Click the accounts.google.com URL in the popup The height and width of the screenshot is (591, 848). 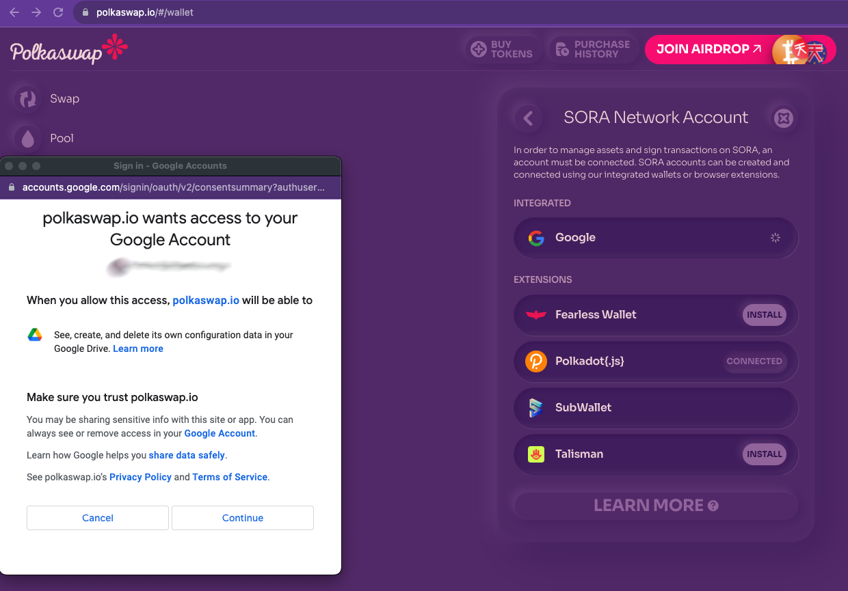174,187
